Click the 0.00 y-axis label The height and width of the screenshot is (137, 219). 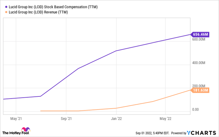pos(196,109)
